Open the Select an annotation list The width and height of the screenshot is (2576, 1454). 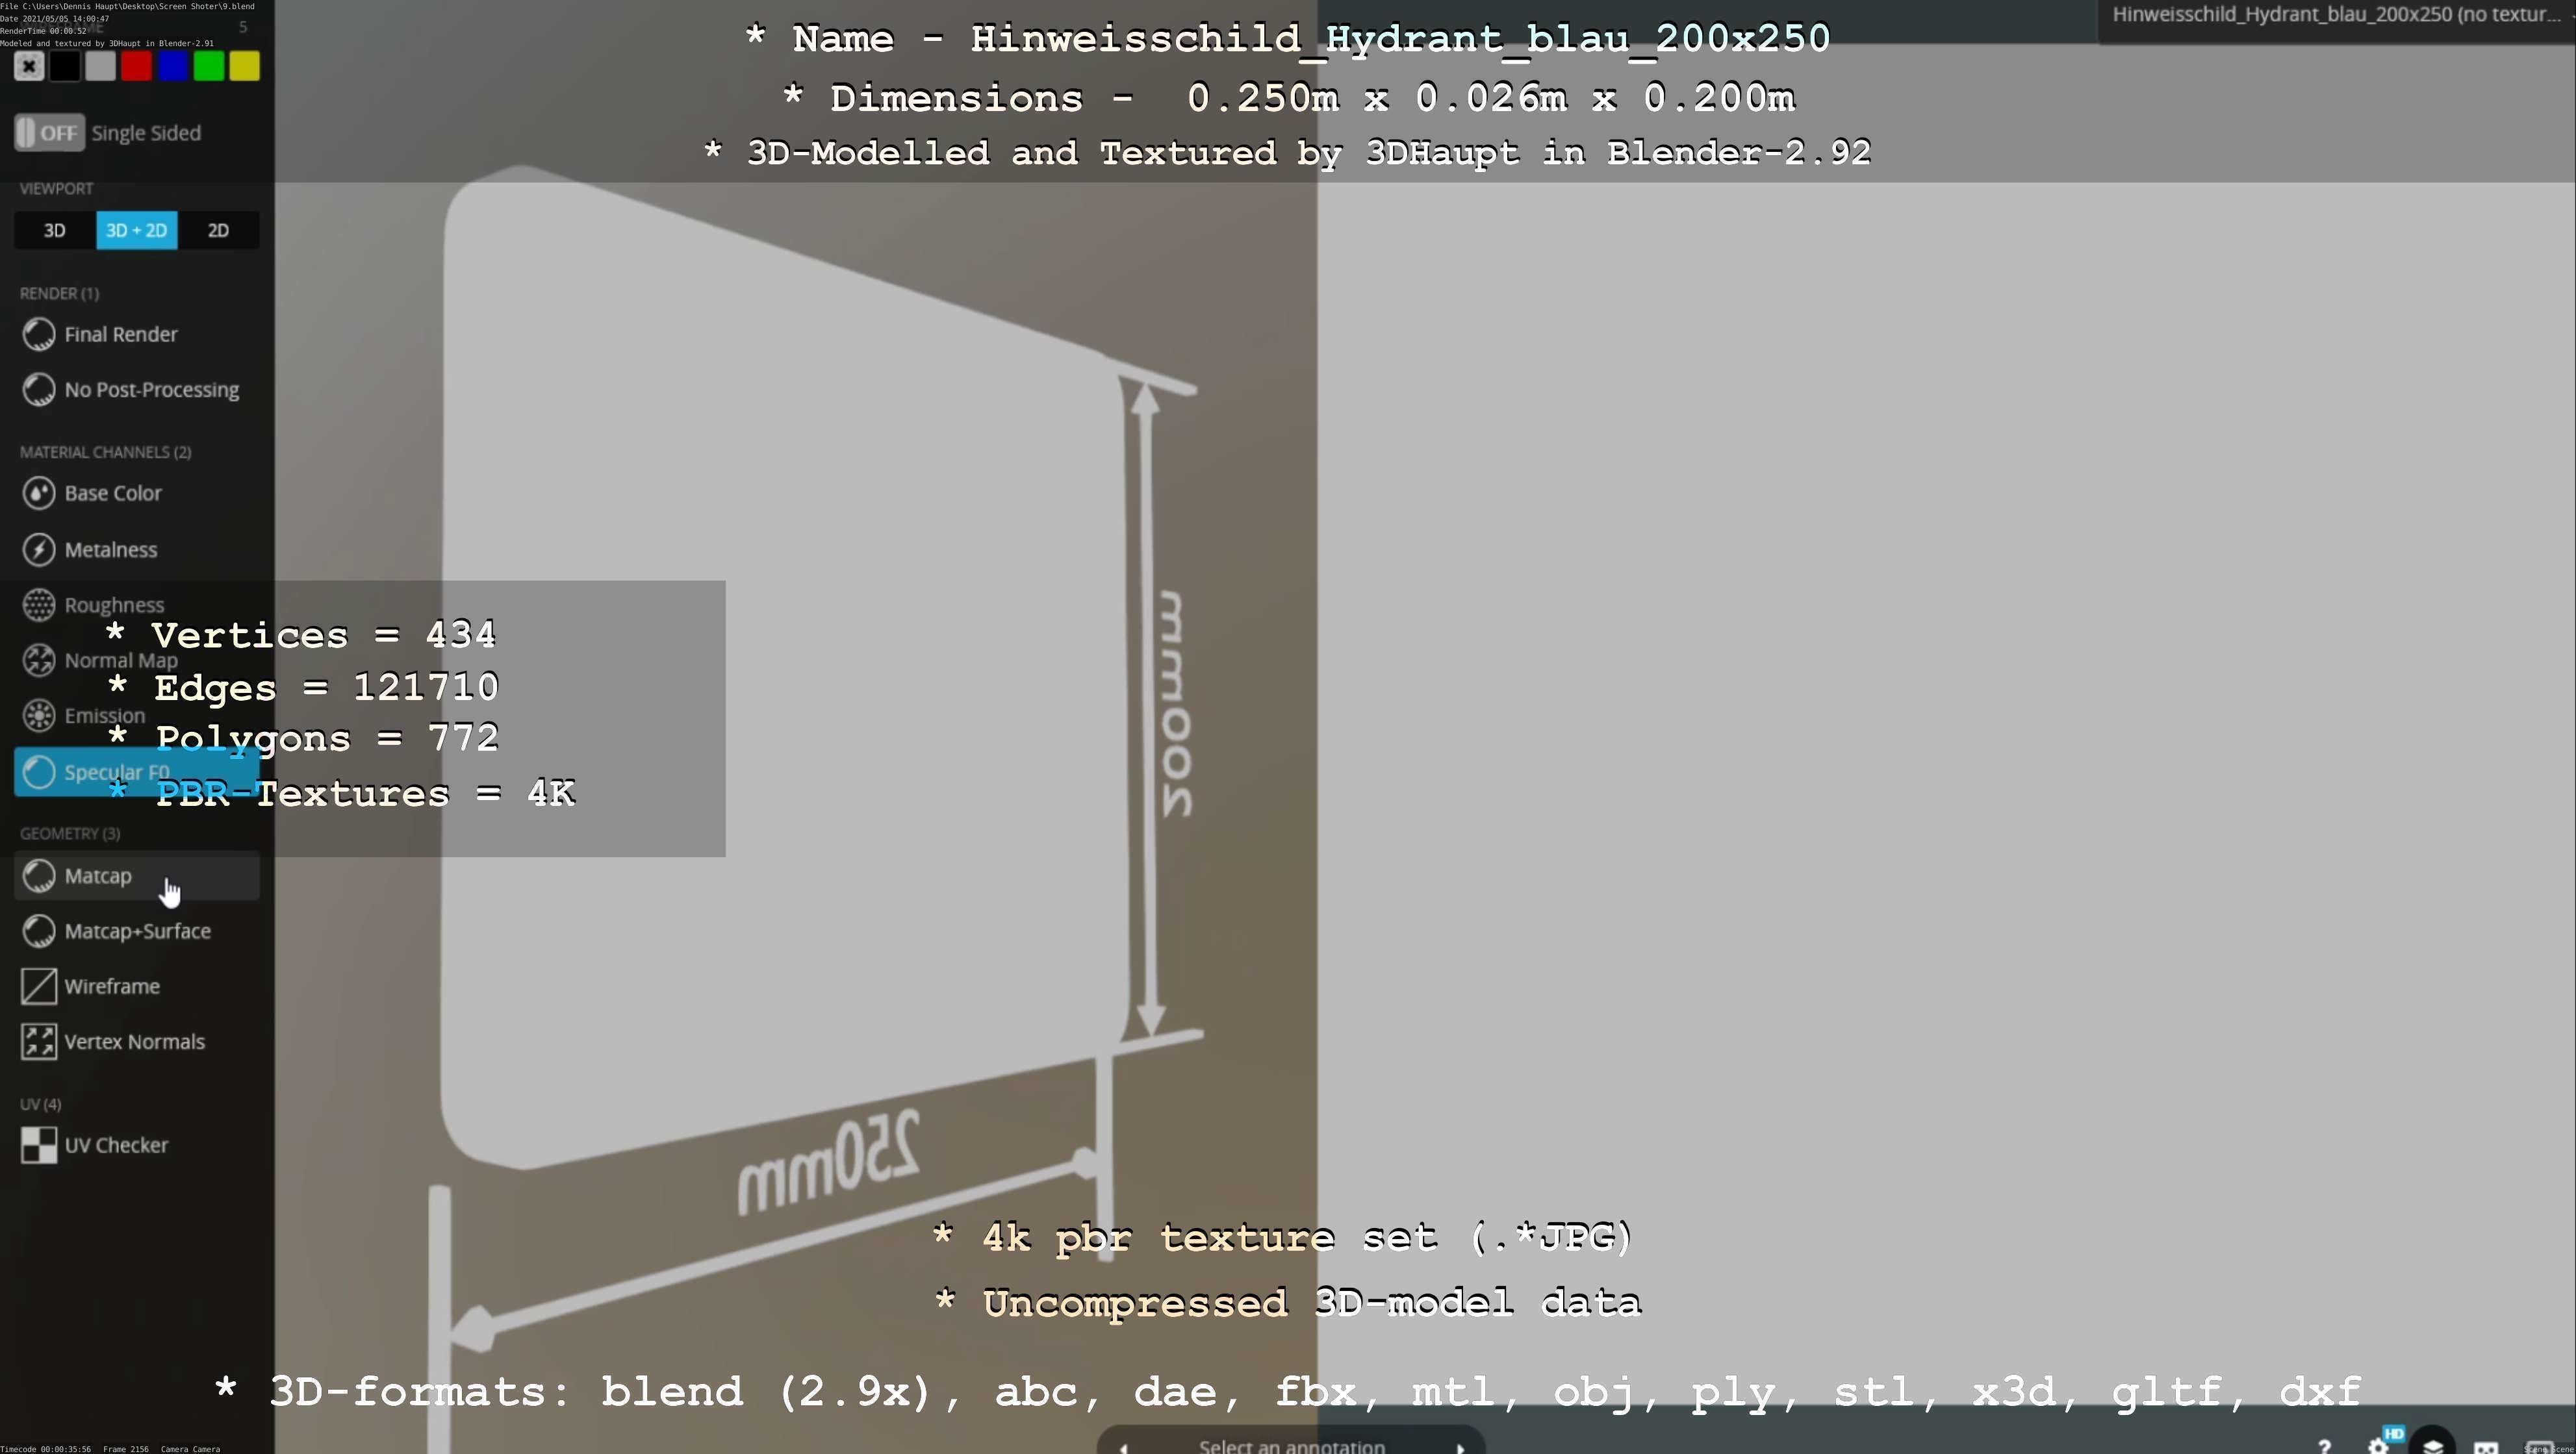click(x=1291, y=1446)
